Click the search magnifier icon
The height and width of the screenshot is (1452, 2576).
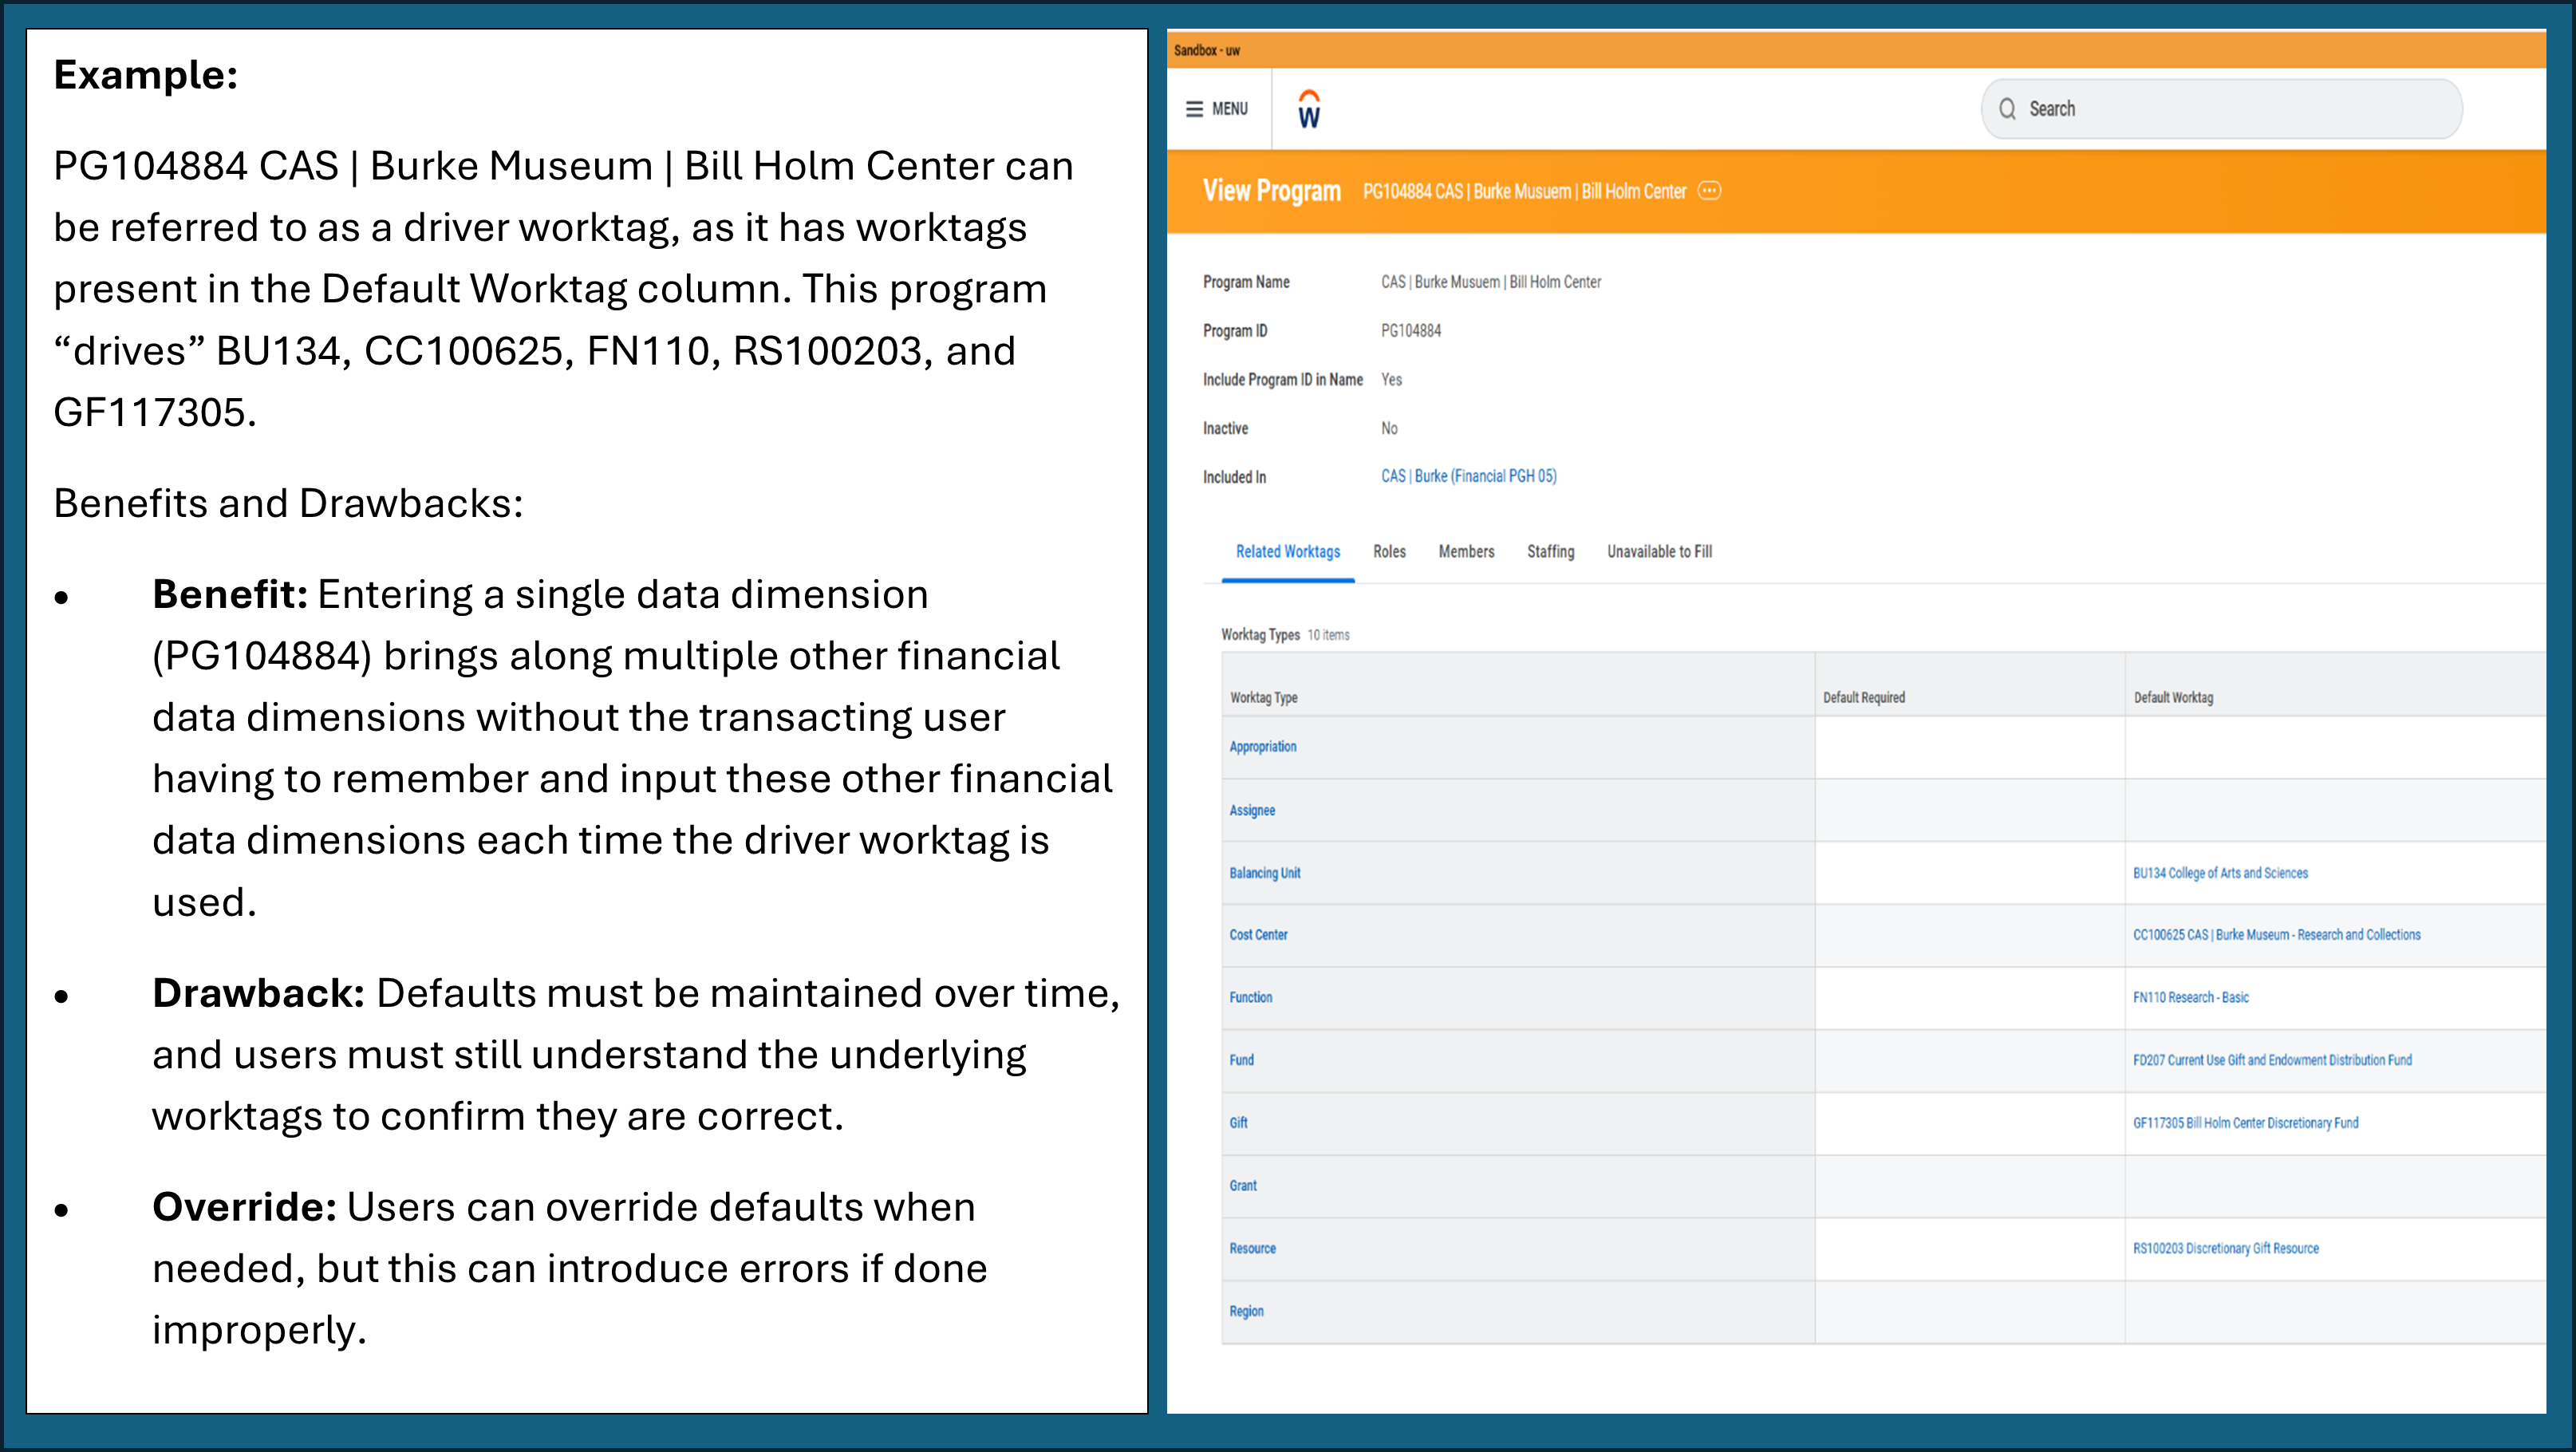click(x=2009, y=109)
